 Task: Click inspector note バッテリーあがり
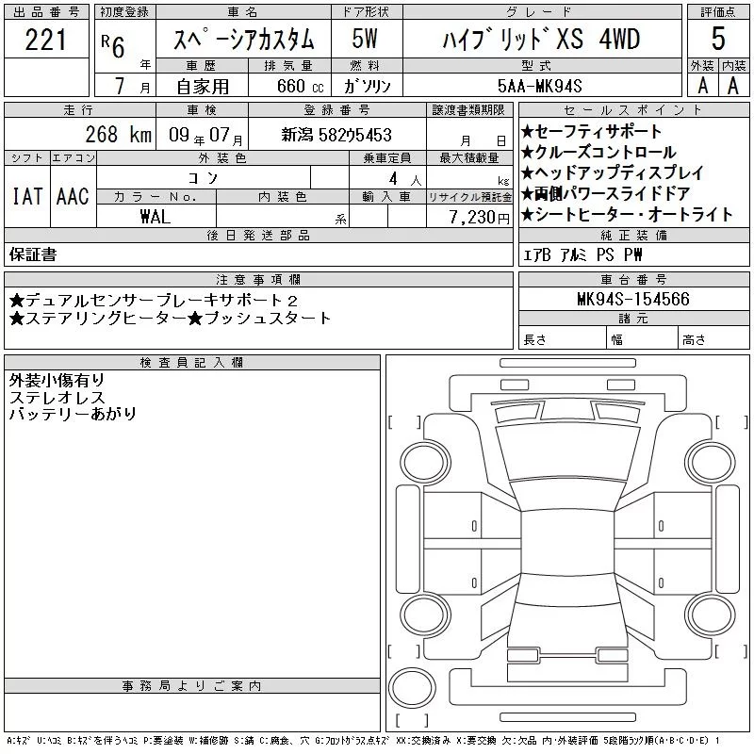click(x=73, y=414)
